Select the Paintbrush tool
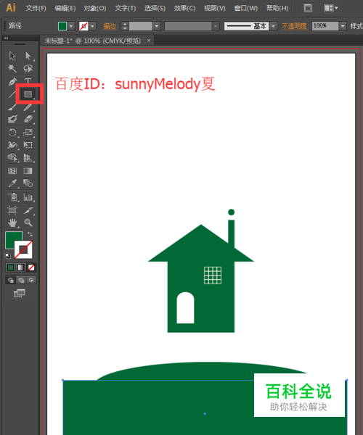This screenshot has width=363, height=435. tap(12, 107)
